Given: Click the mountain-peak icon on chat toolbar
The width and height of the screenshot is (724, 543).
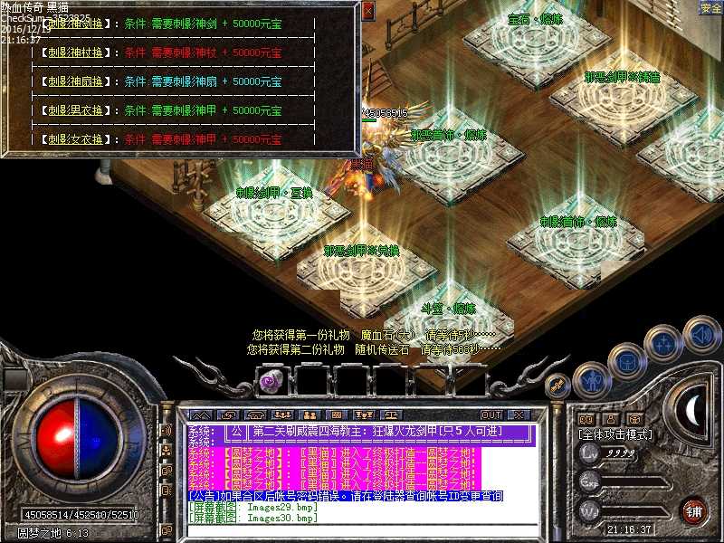Looking at the screenshot, I should (x=201, y=415).
